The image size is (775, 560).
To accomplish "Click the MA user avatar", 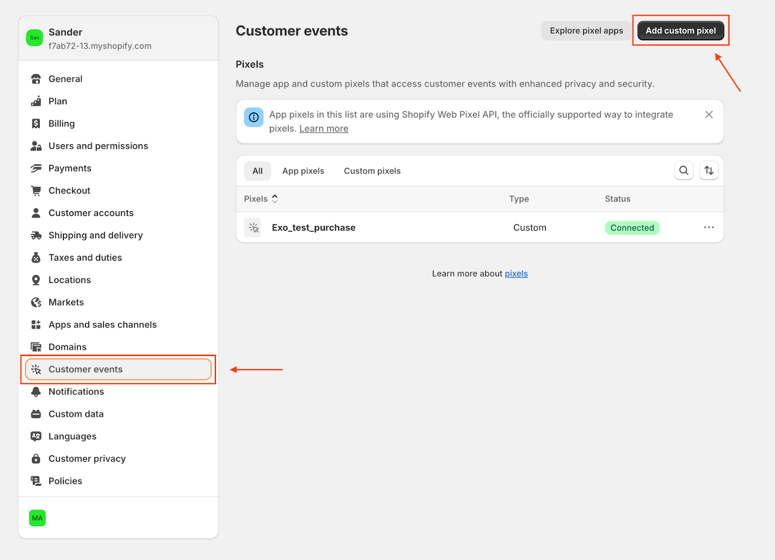I will pos(37,518).
